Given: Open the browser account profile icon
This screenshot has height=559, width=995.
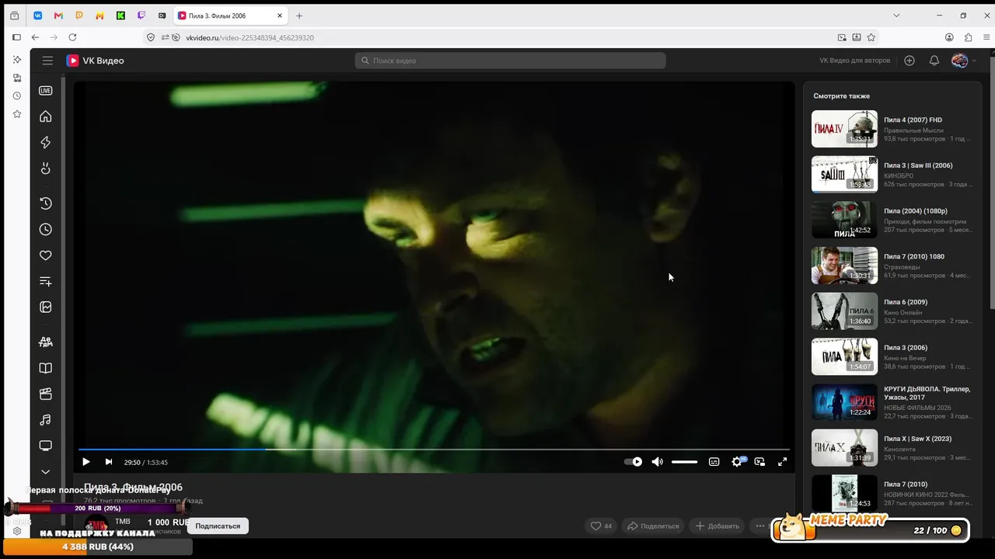Looking at the screenshot, I should point(949,37).
